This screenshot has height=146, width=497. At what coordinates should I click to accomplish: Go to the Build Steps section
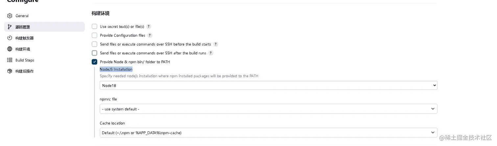[25, 60]
